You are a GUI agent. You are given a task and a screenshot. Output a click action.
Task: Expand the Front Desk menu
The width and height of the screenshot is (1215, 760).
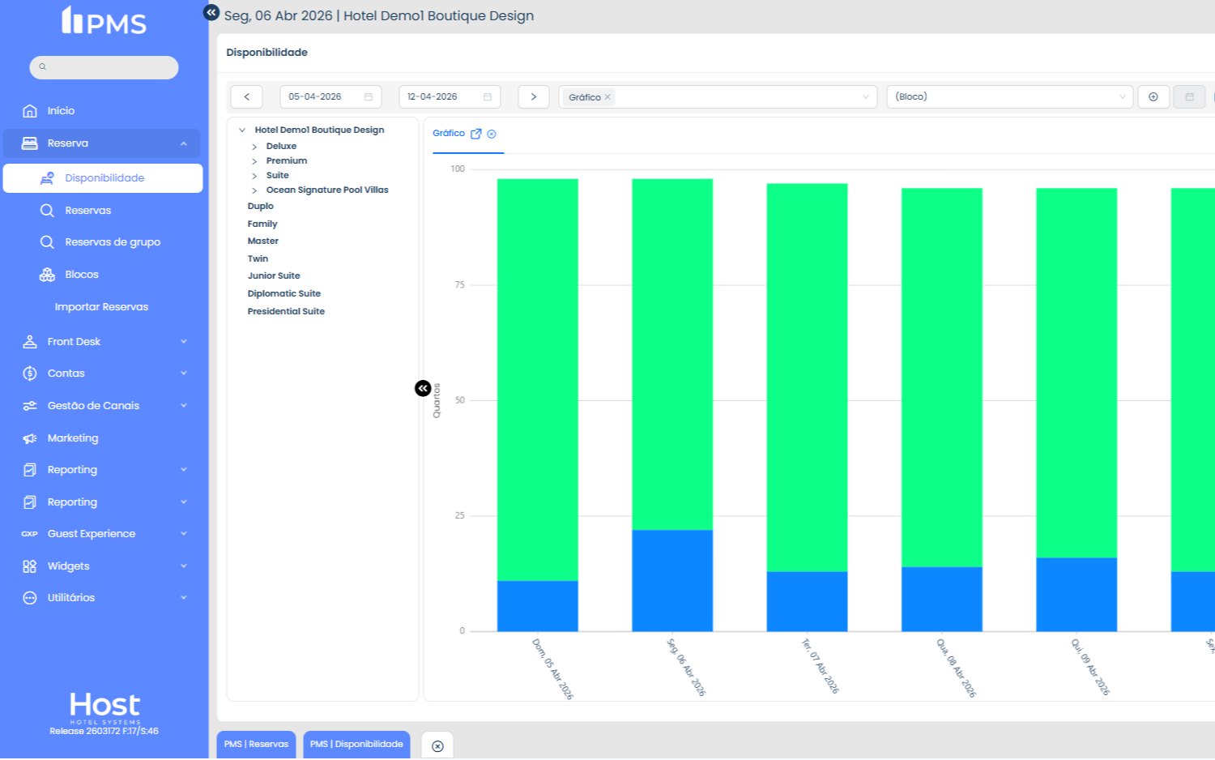pyautogui.click(x=104, y=342)
